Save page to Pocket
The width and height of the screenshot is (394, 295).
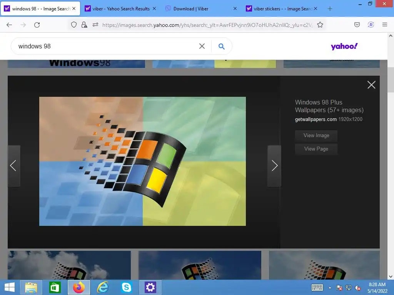(x=357, y=25)
